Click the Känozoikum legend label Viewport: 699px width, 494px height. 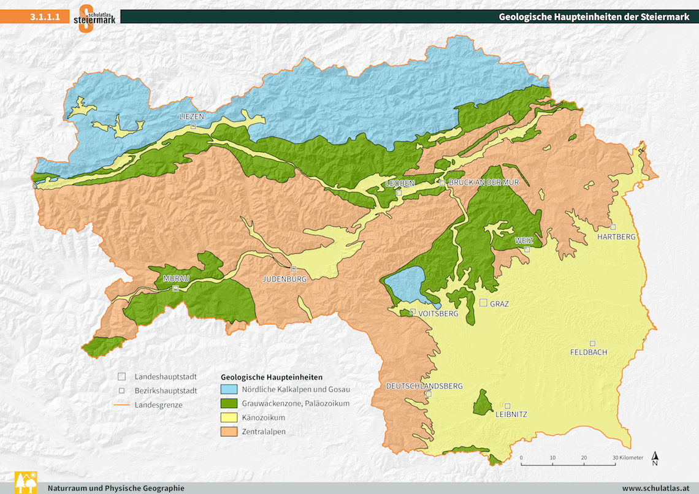click(264, 417)
